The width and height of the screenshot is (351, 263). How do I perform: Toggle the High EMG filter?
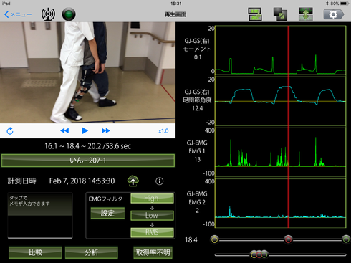click(152, 199)
